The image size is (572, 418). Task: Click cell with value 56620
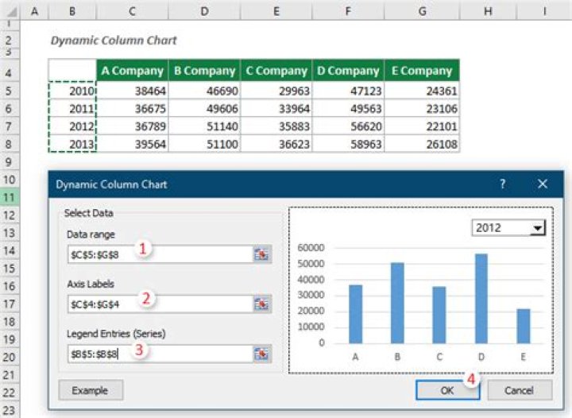pyautogui.click(x=348, y=126)
